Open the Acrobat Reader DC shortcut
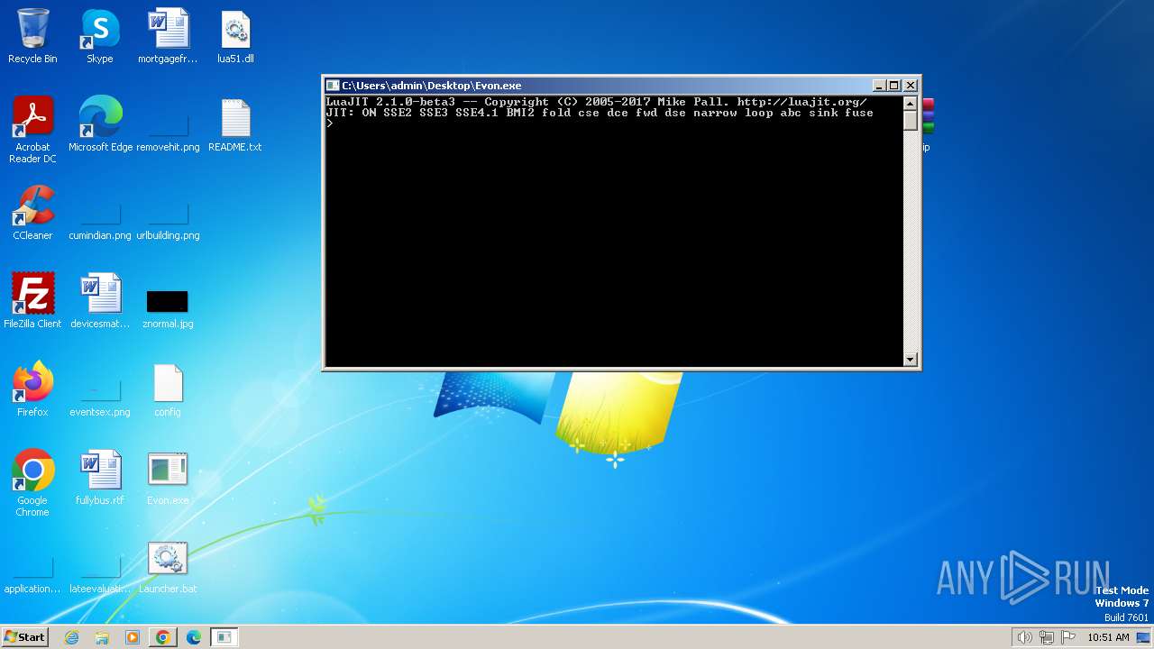The width and height of the screenshot is (1154, 649). [x=32, y=130]
